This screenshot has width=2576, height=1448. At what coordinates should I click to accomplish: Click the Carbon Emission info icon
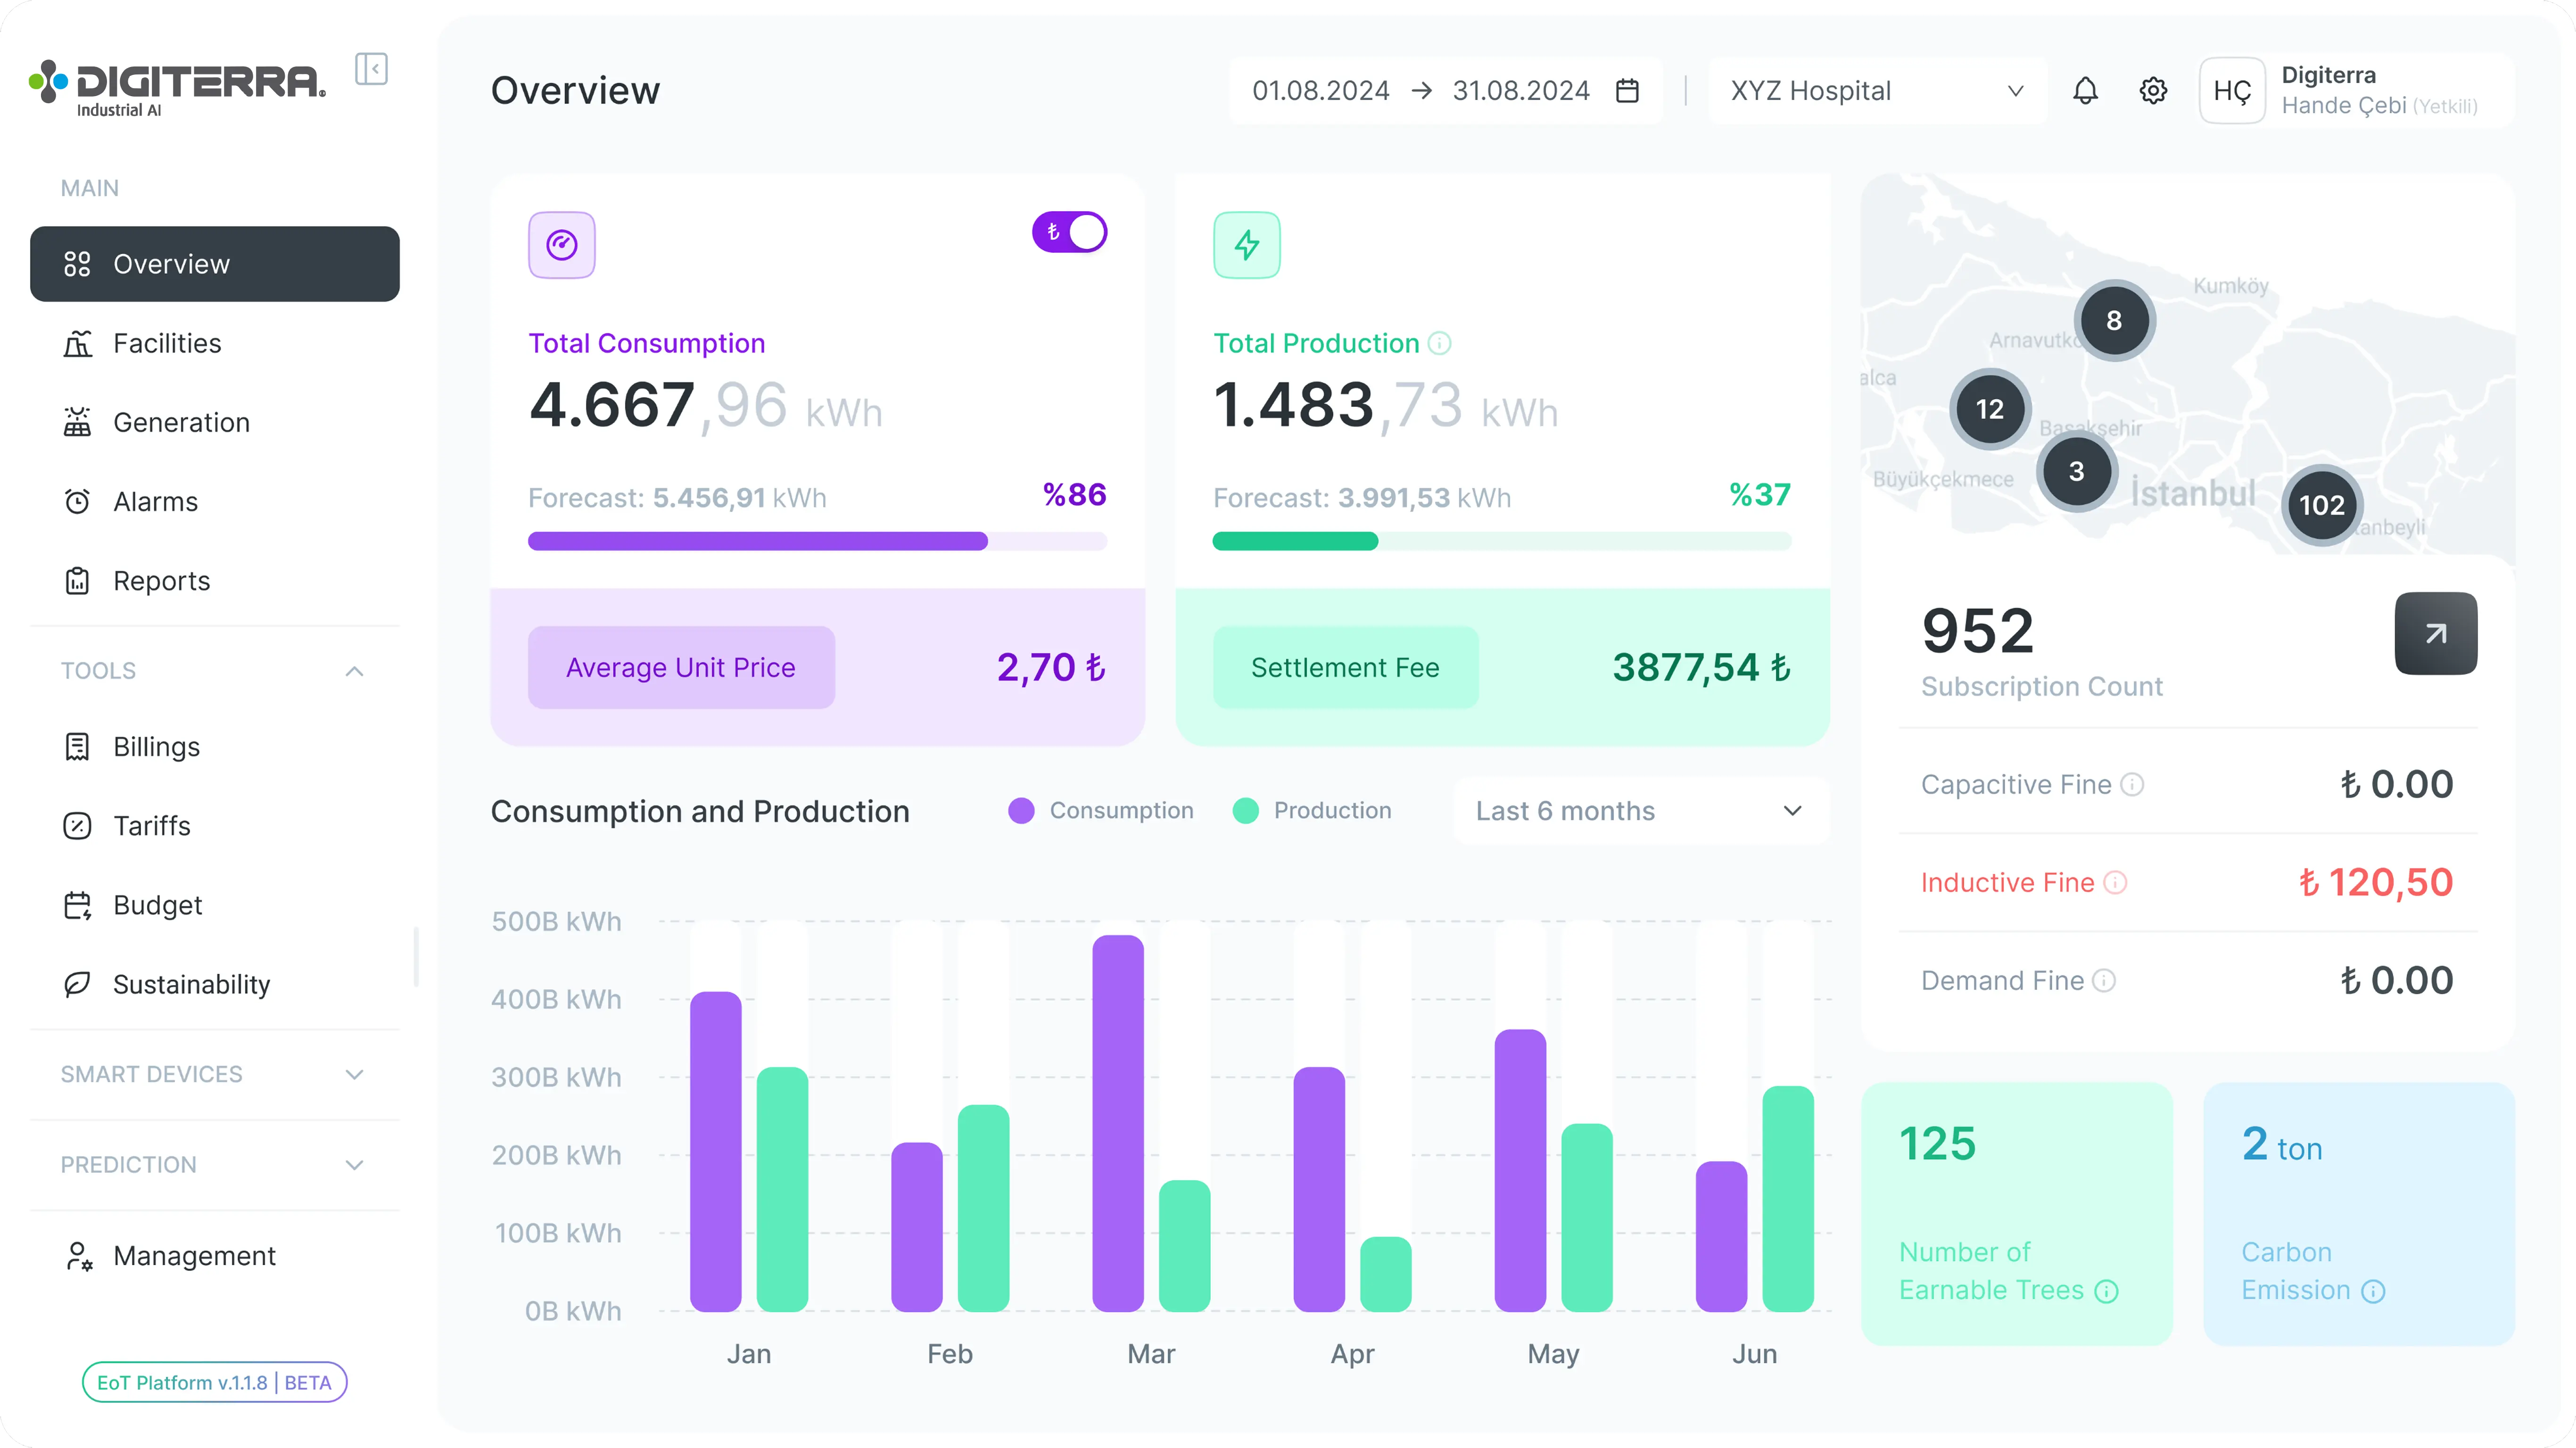pyautogui.click(x=2373, y=1291)
